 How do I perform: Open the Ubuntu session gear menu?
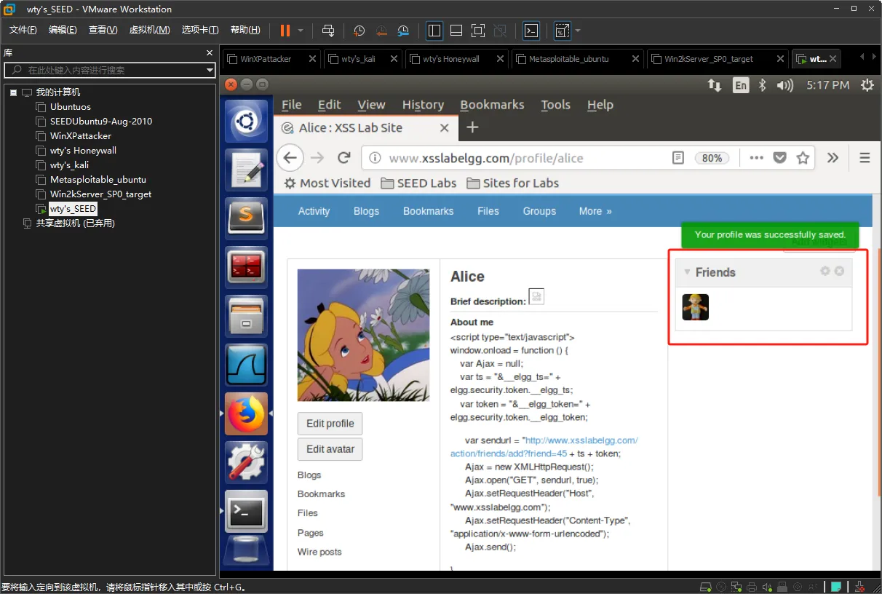coord(867,85)
